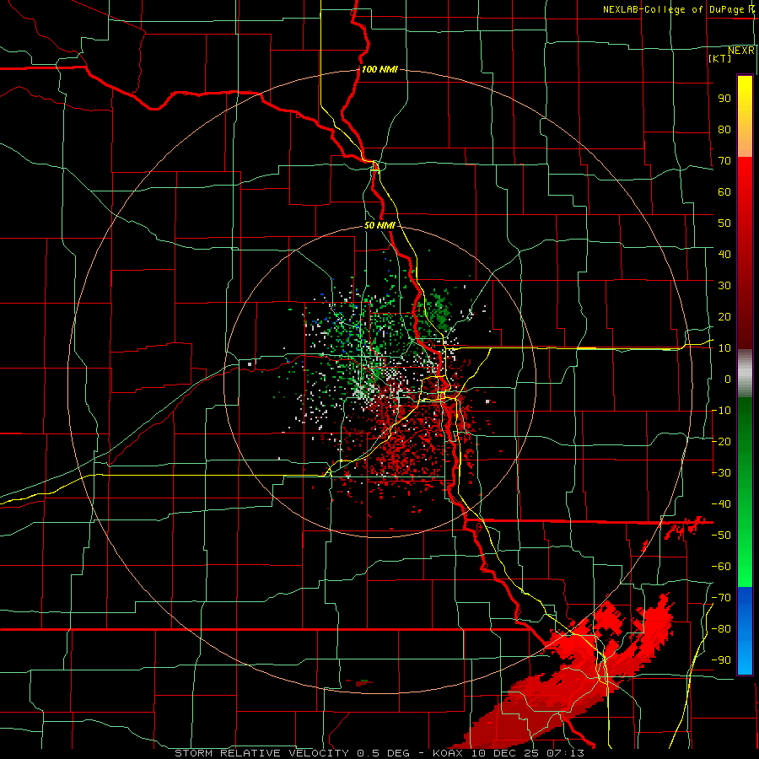
Task: Select the 70 value on the velocity scale
Action: point(724,161)
